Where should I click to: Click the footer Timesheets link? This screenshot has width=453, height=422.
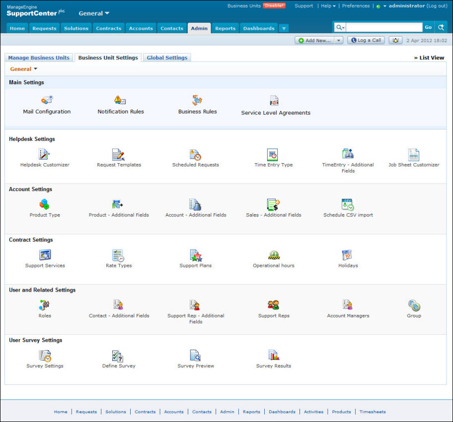point(373,412)
